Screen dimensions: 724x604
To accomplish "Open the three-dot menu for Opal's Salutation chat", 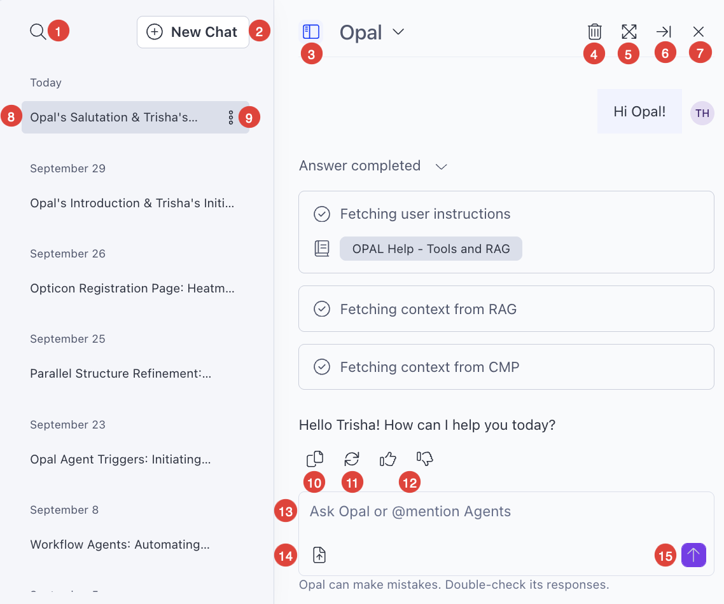I will 230,117.
